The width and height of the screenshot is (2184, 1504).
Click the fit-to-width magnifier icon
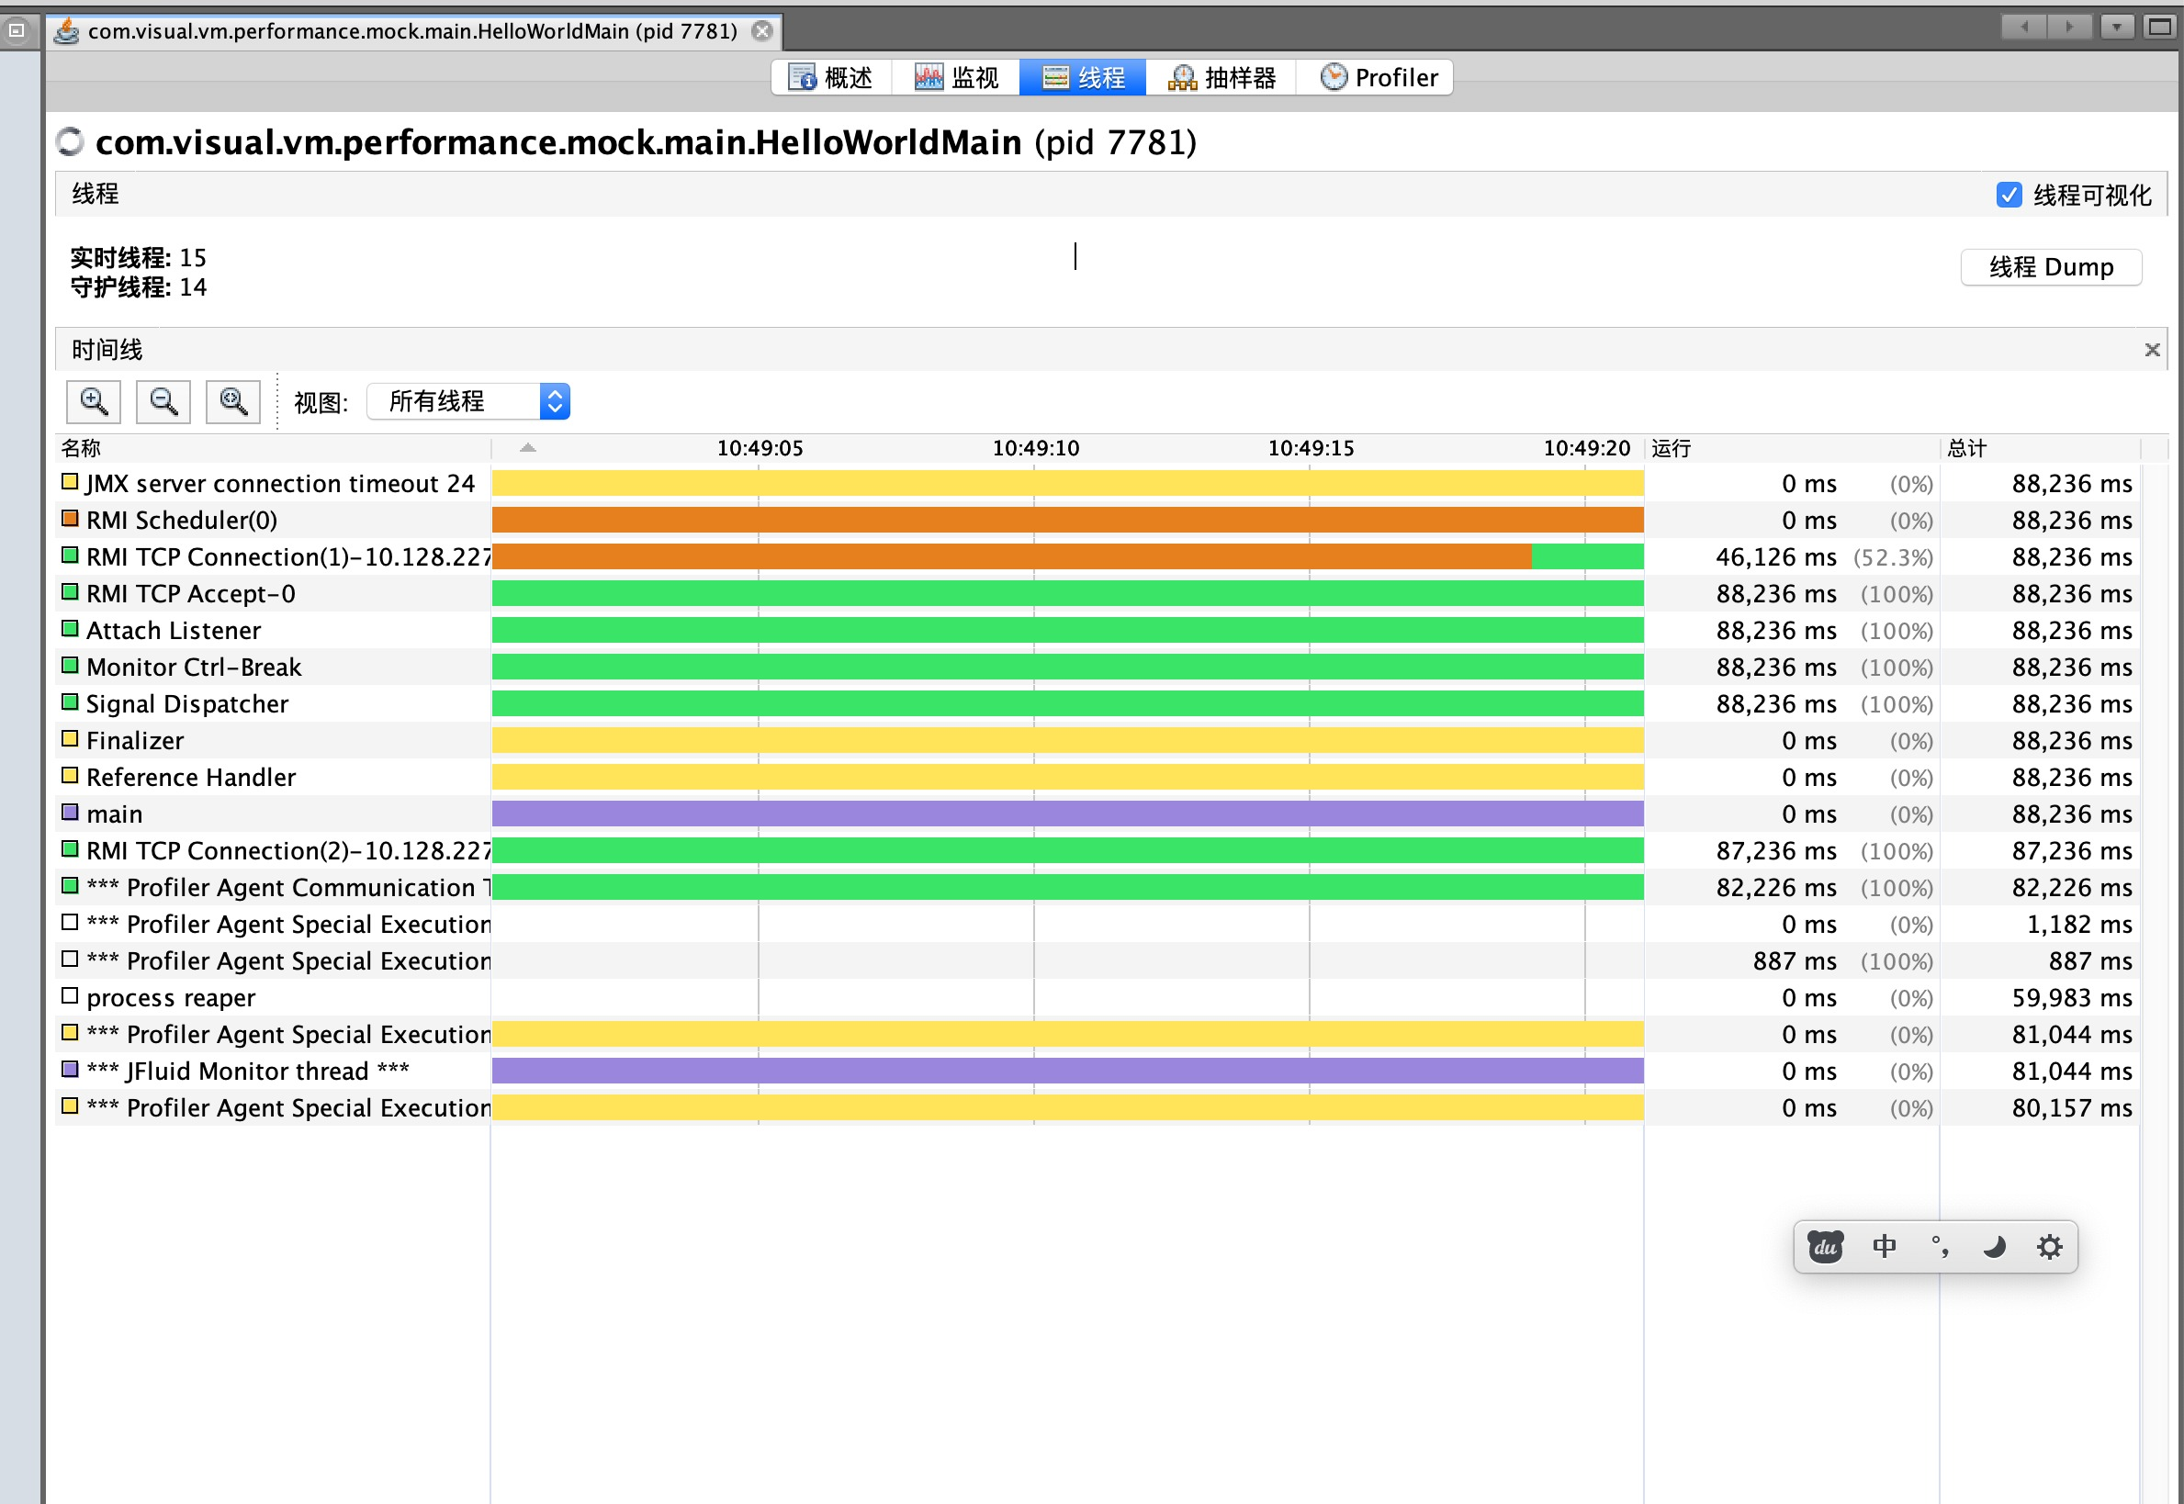coord(233,401)
